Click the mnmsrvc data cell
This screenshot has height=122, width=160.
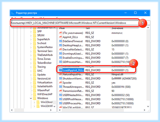coord(117,33)
